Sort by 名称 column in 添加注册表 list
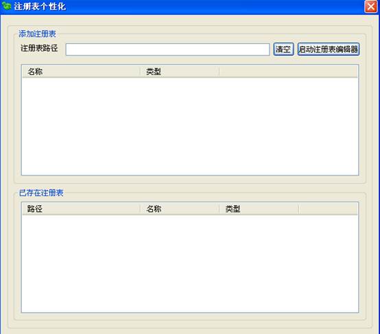 (81, 72)
